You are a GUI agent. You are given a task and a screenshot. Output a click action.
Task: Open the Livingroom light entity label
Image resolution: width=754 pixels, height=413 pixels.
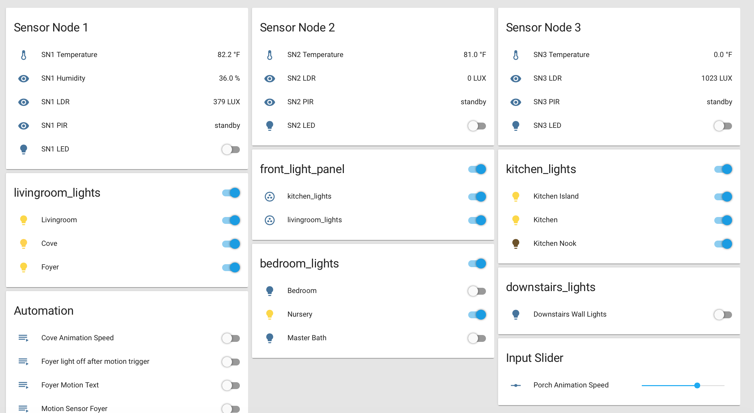(59, 220)
